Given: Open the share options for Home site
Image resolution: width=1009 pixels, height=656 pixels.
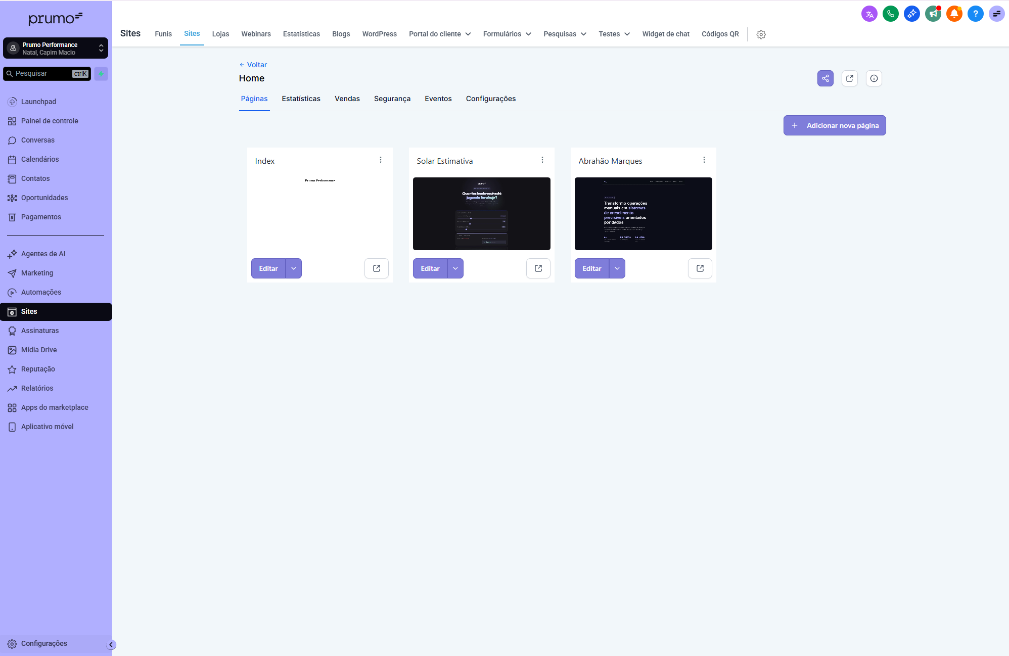Looking at the screenshot, I should coord(825,78).
